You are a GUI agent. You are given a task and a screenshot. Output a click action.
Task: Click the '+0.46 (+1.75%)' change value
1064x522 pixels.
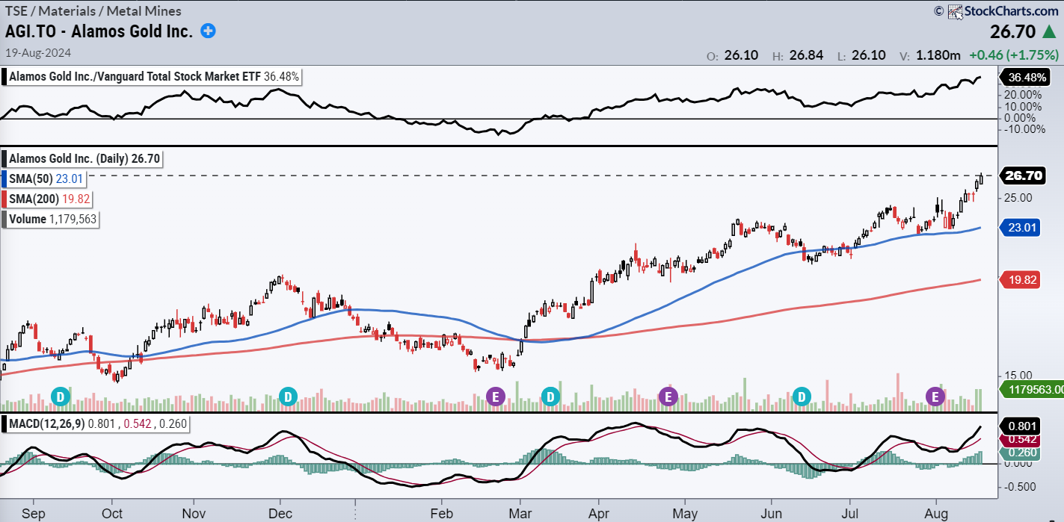pos(1014,55)
